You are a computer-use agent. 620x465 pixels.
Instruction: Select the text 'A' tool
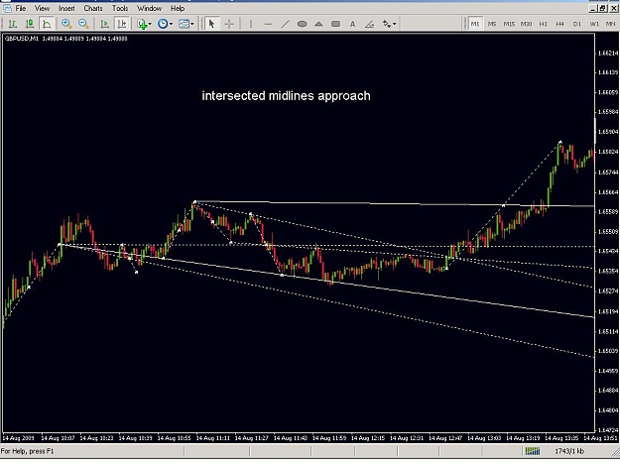(352, 24)
